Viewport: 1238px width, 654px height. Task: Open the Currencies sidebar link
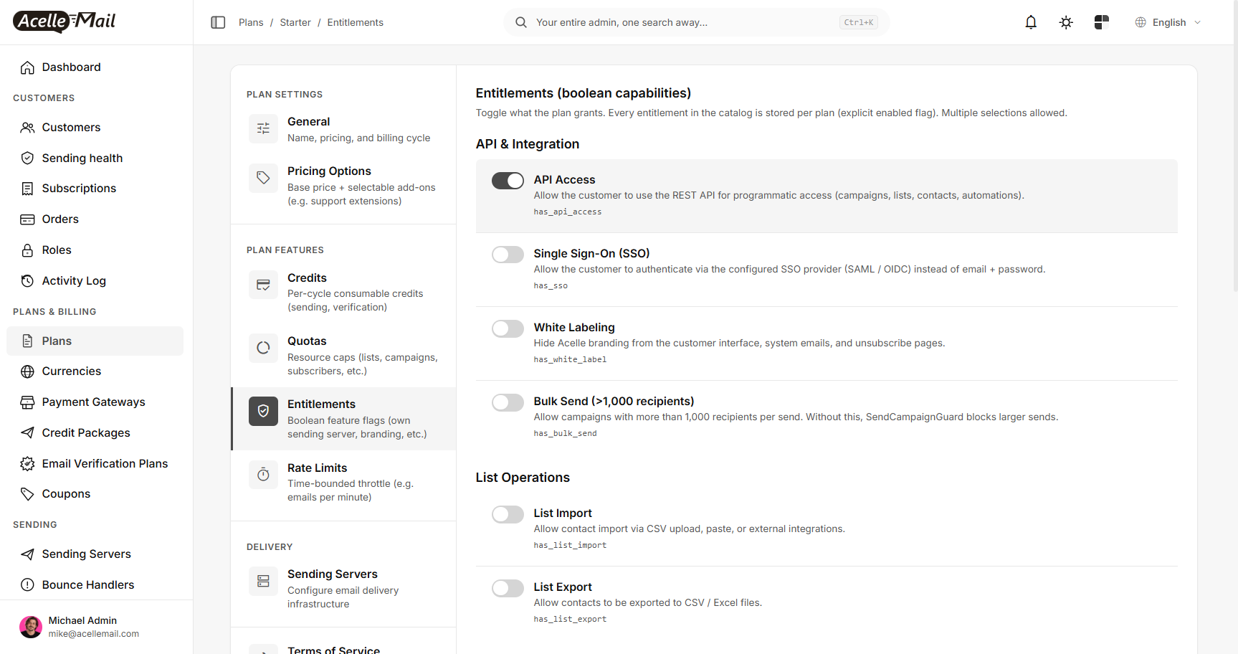pos(95,371)
